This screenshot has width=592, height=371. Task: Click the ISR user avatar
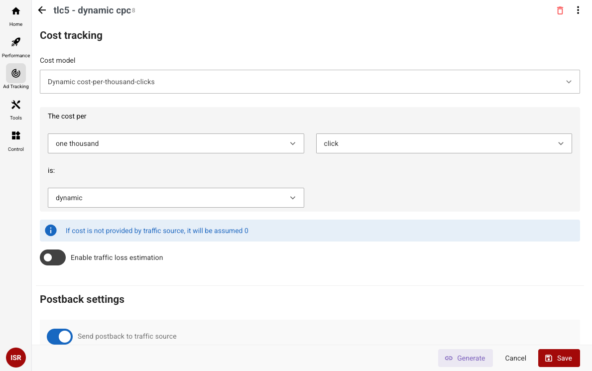(x=16, y=358)
